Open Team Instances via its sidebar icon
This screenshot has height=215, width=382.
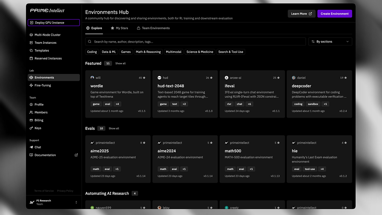pos(31,42)
